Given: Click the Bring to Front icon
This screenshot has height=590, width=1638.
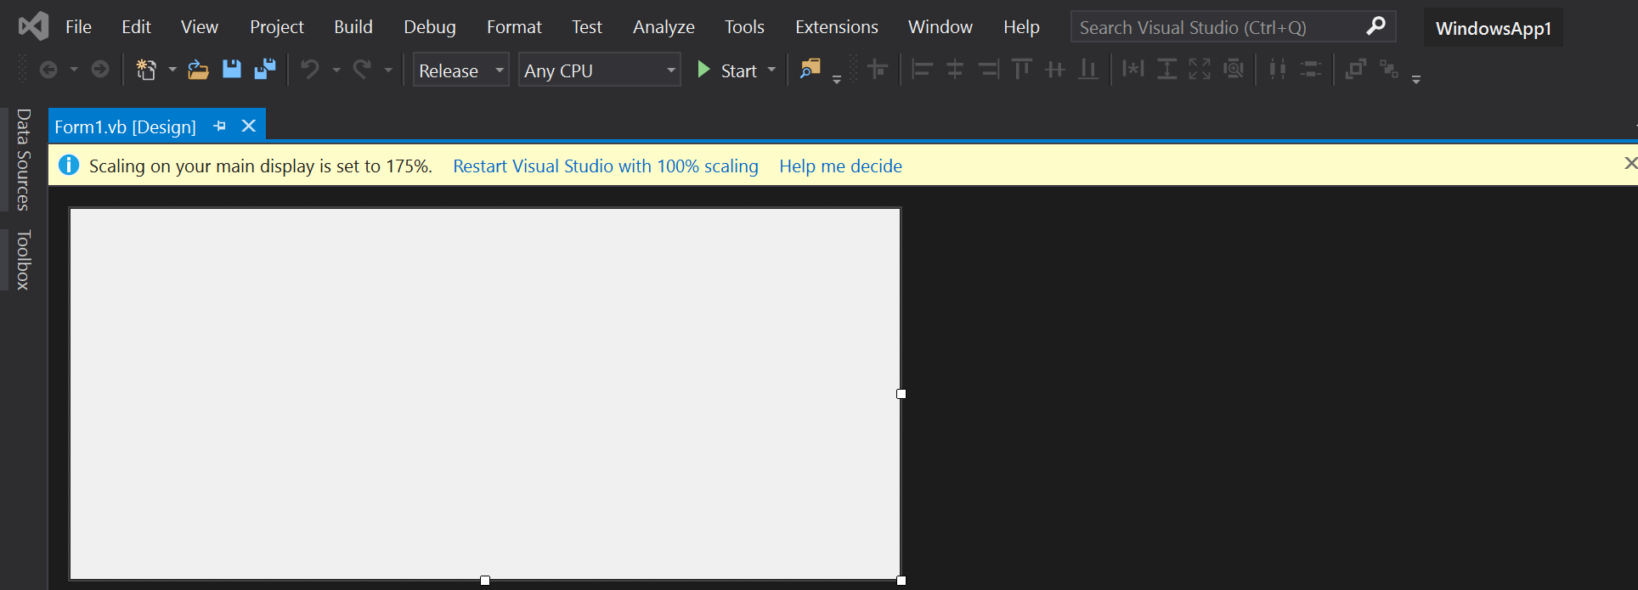Looking at the screenshot, I should [x=1356, y=69].
